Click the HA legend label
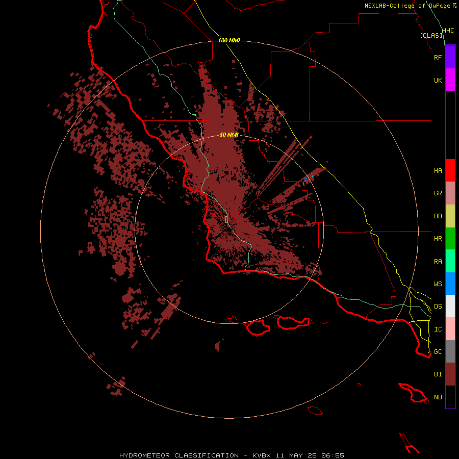The width and height of the screenshot is (459, 459). pyautogui.click(x=438, y=171)
